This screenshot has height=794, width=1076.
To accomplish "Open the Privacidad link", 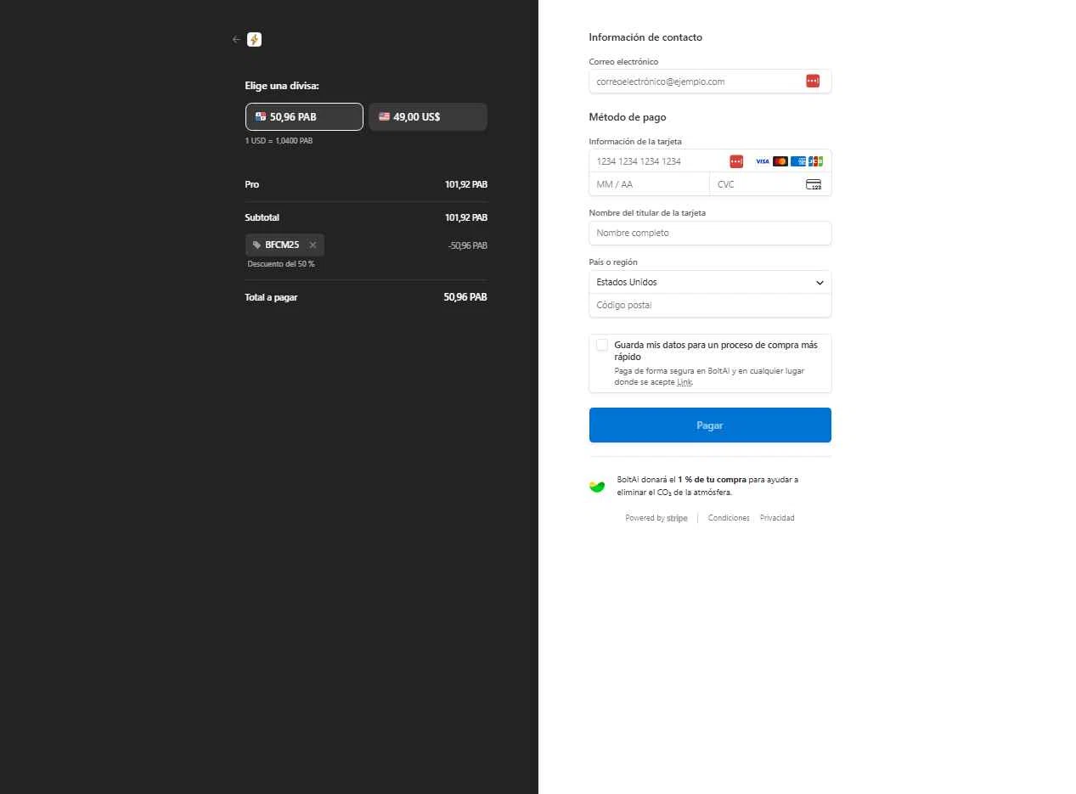I will click(x=777, y=518).
